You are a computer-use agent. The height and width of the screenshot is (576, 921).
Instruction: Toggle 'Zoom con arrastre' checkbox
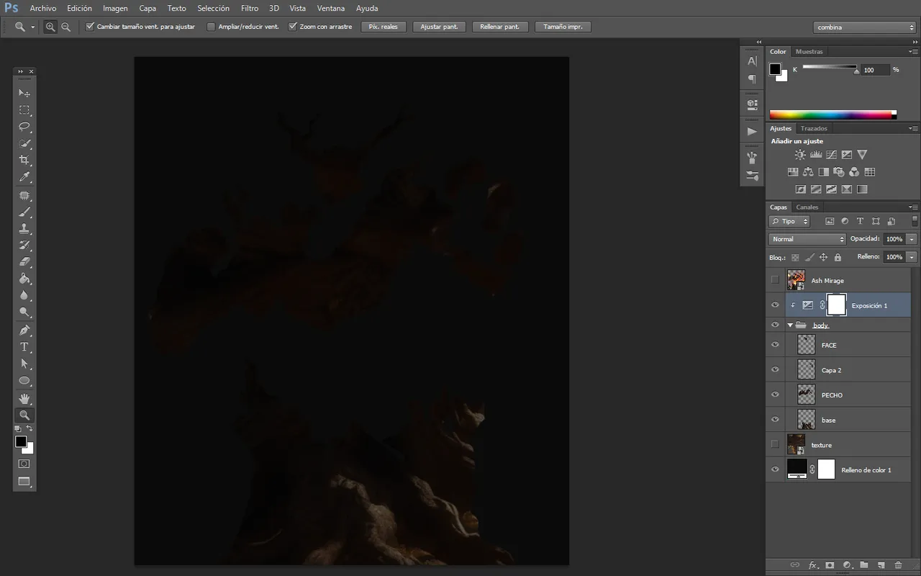(293, 27)
